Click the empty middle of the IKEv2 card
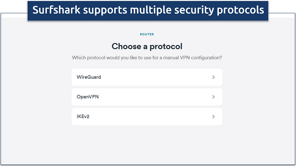The width and height of the screenshot is (296, 166). 154,116
